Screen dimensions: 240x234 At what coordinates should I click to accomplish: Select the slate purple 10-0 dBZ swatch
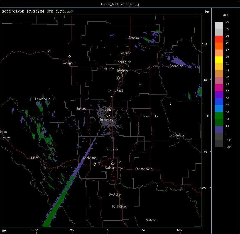(219, 130)
